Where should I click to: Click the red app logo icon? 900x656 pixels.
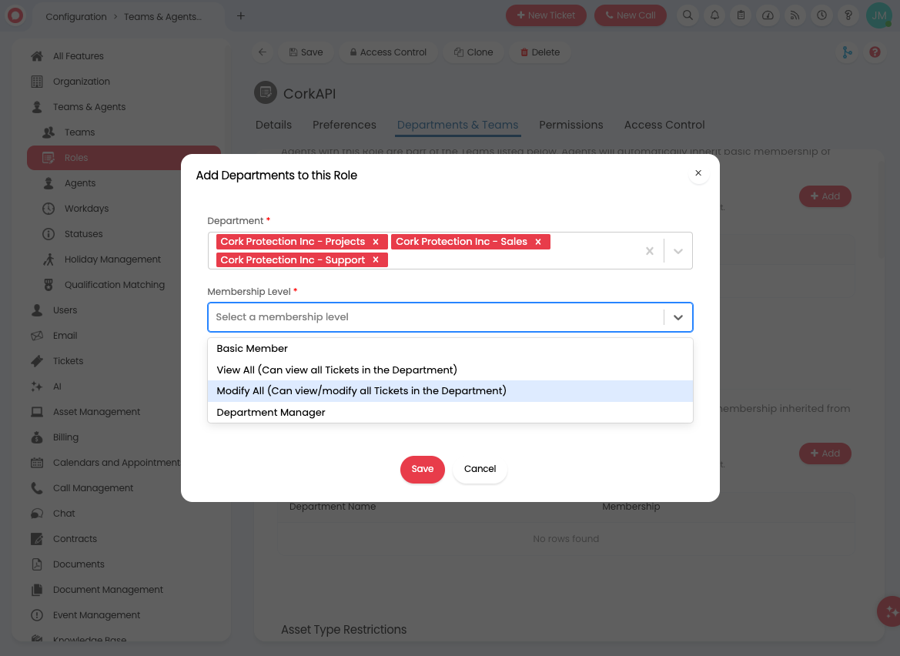coord(15,15)
